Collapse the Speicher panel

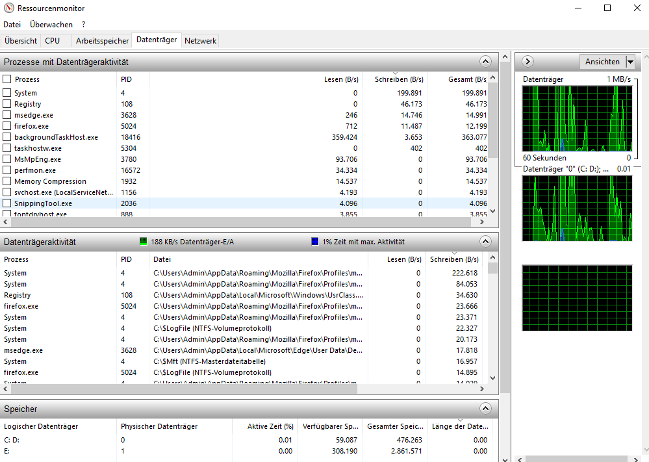[x=485, y=409]
